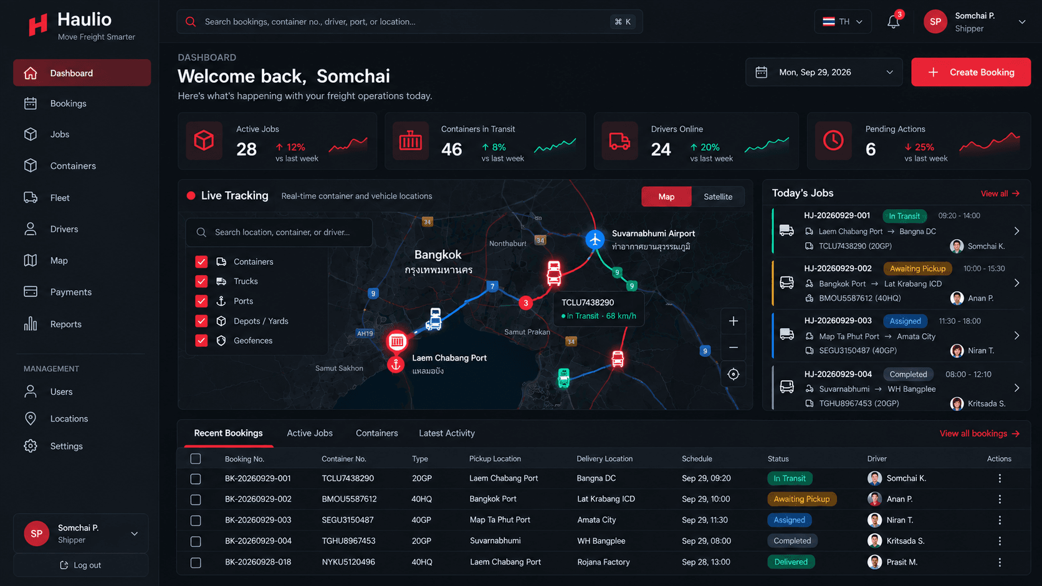1042x586 pixels.
Task: Open actions menu for BK-20260929-001
Action: click(x=1000, y=478)
